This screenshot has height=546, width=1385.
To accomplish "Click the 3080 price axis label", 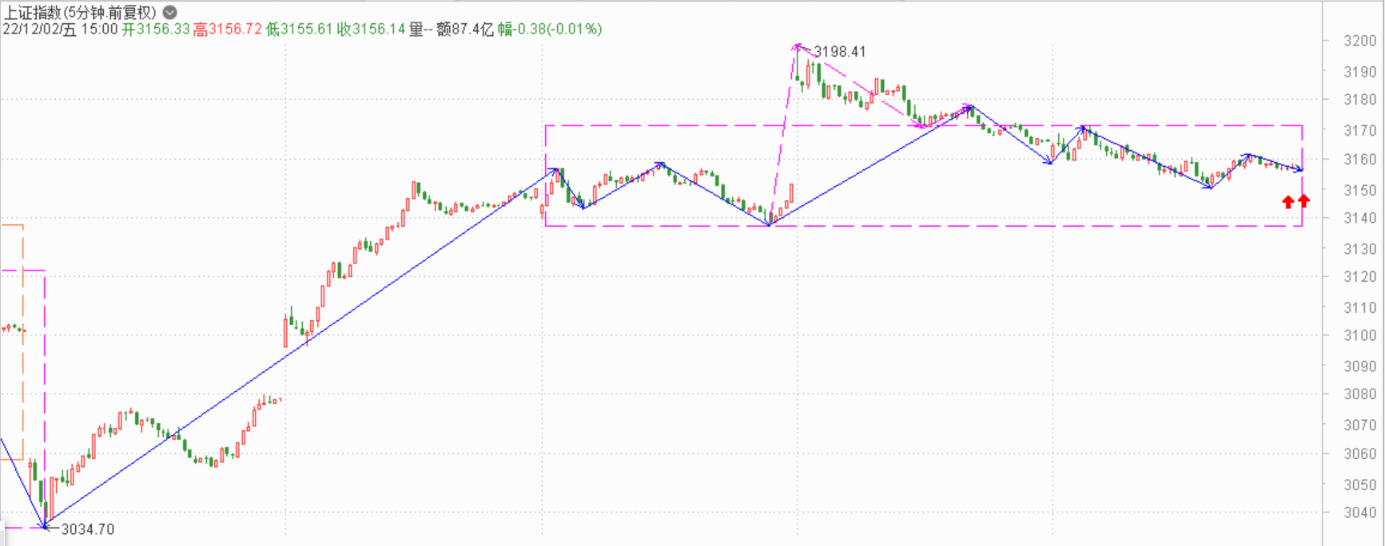I will (x=1360, y=394).
